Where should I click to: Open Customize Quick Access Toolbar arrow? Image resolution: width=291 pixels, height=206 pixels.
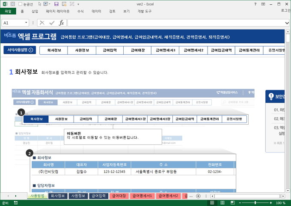point(78,4)
